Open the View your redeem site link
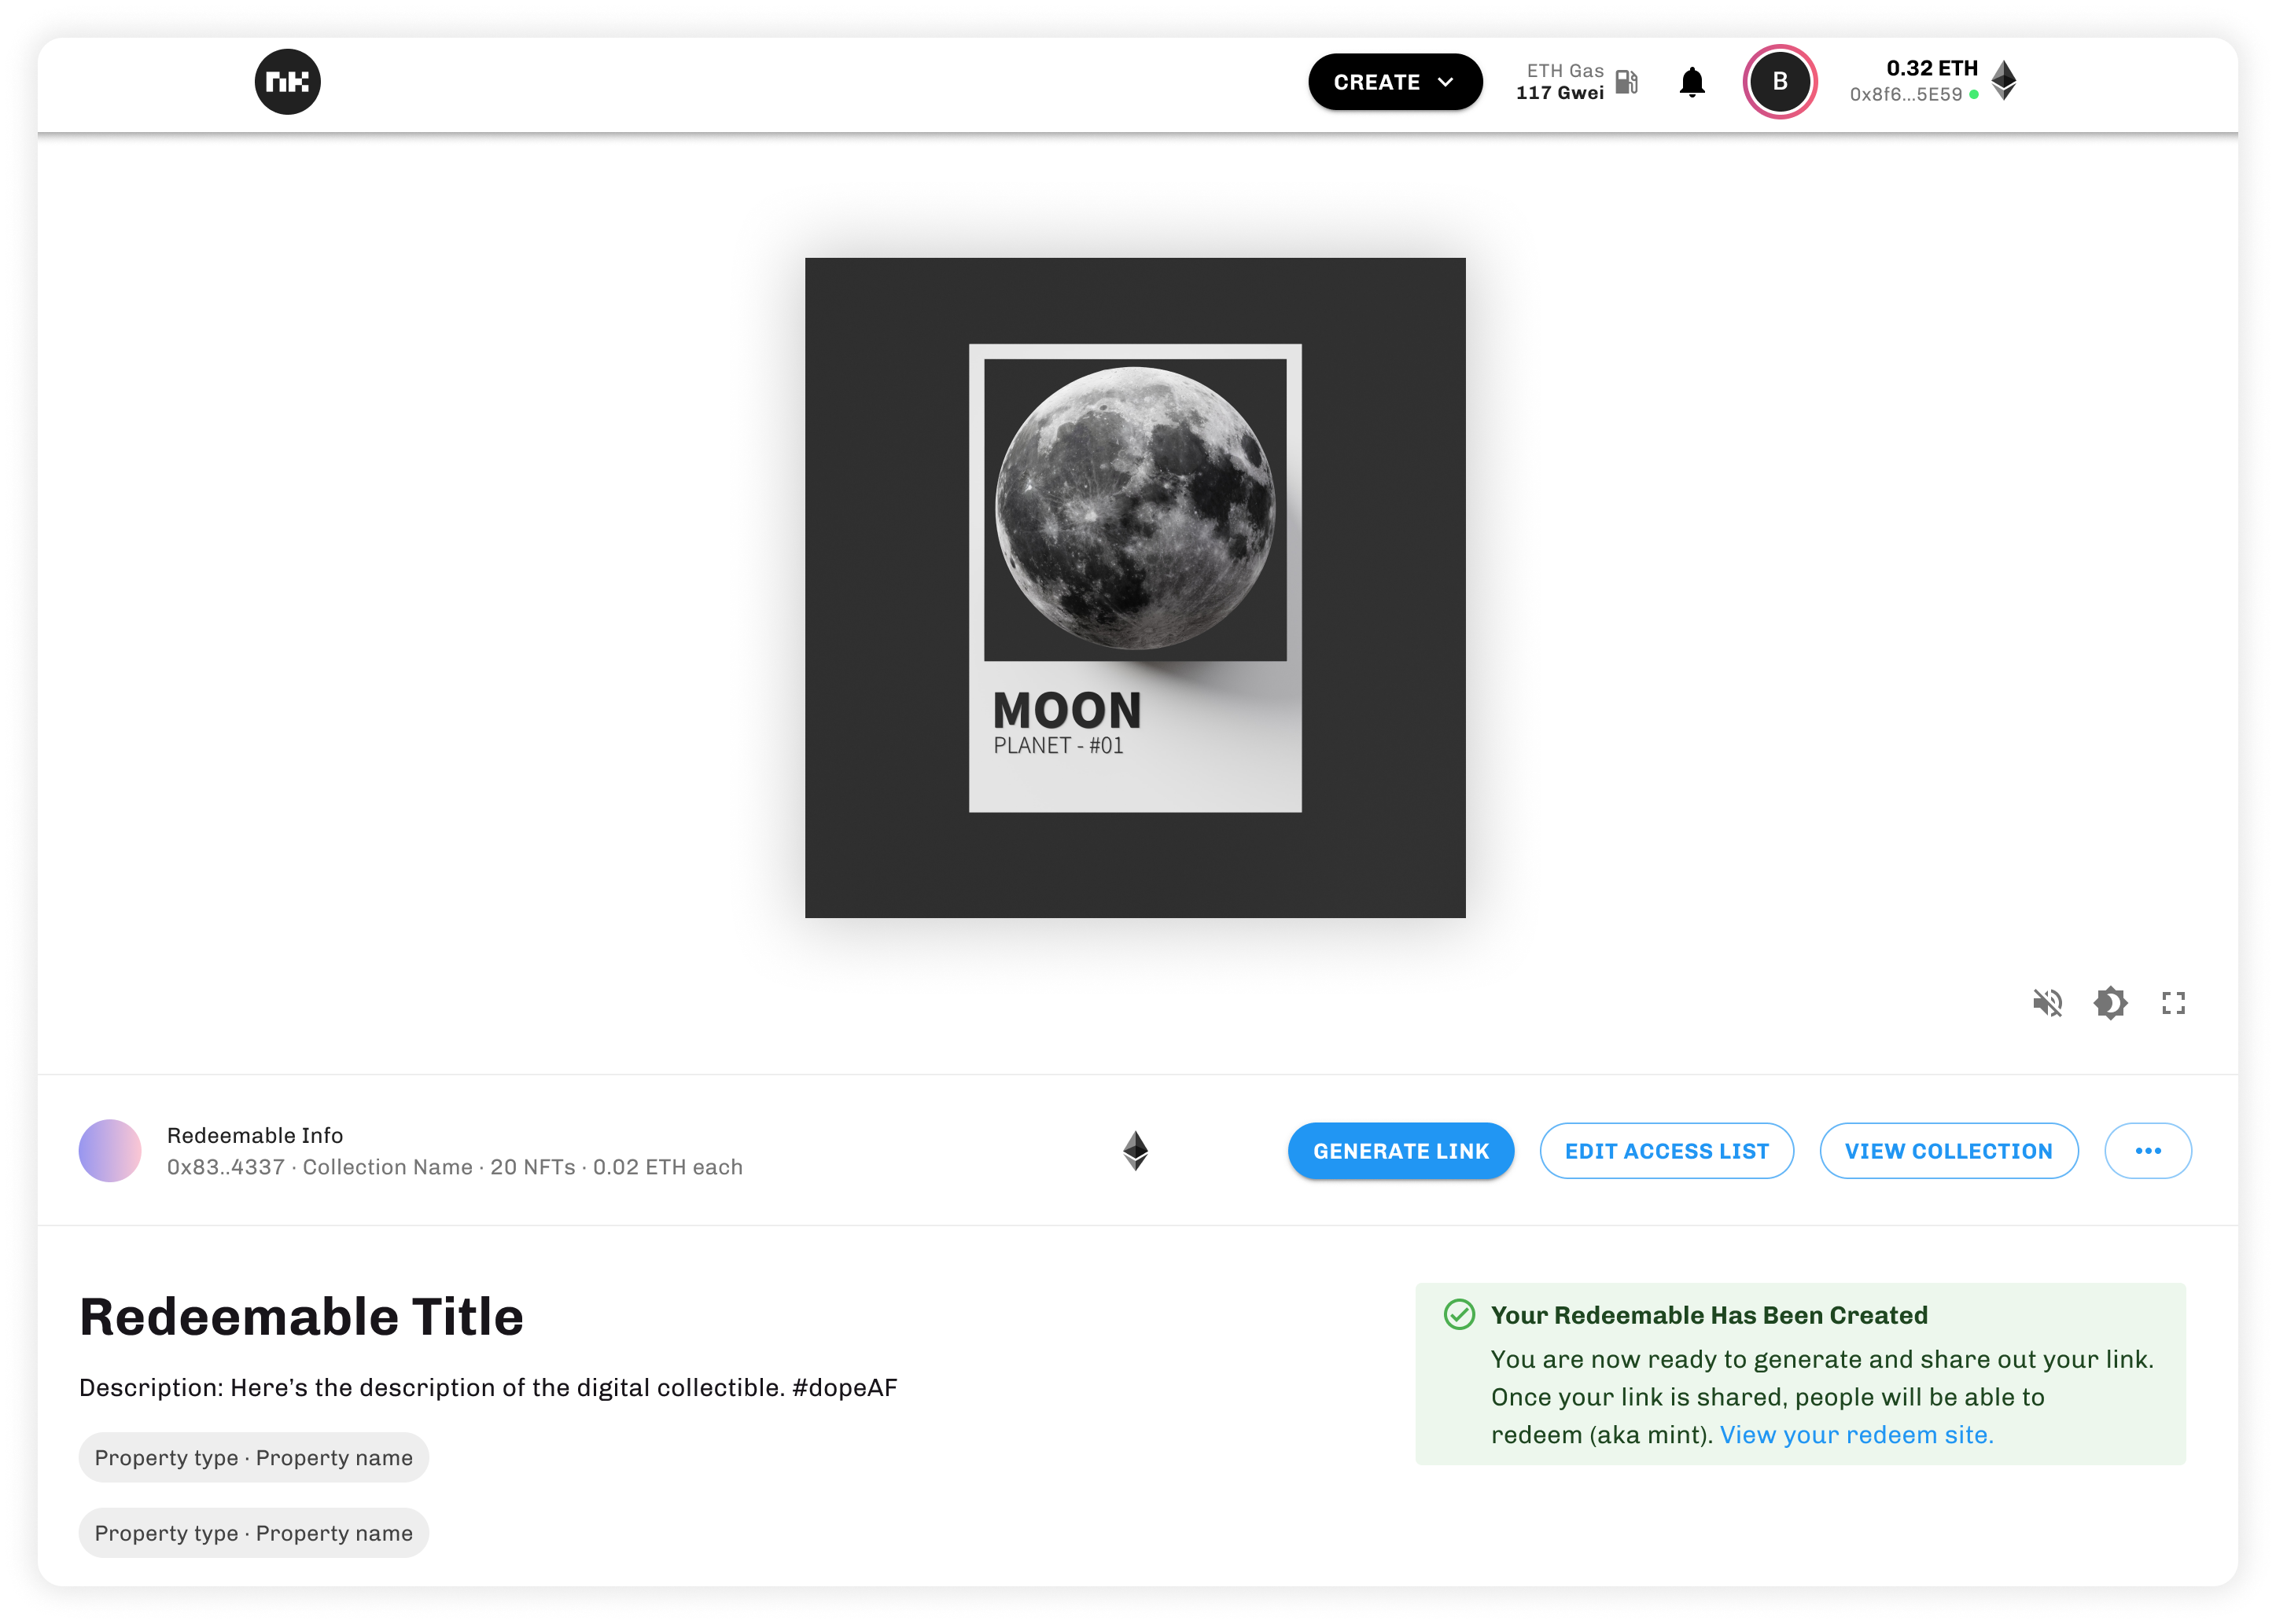 (1857, 1434)
